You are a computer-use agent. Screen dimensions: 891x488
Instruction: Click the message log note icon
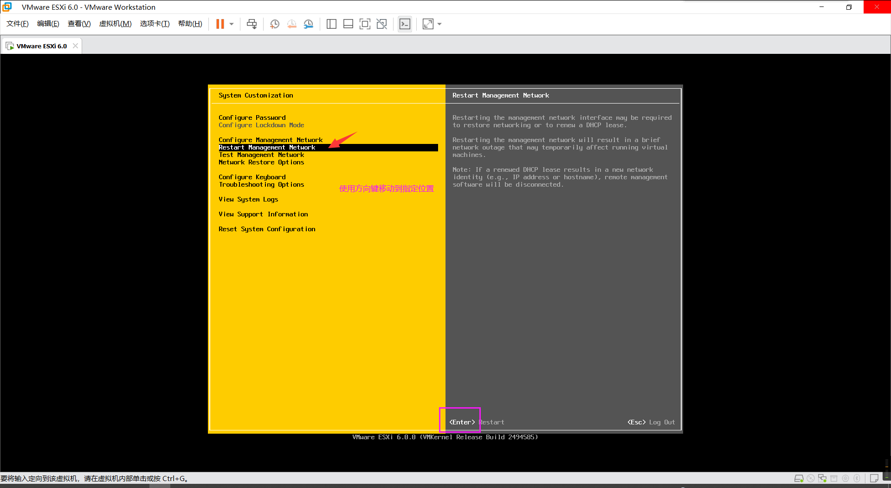(x=874, y=478)
